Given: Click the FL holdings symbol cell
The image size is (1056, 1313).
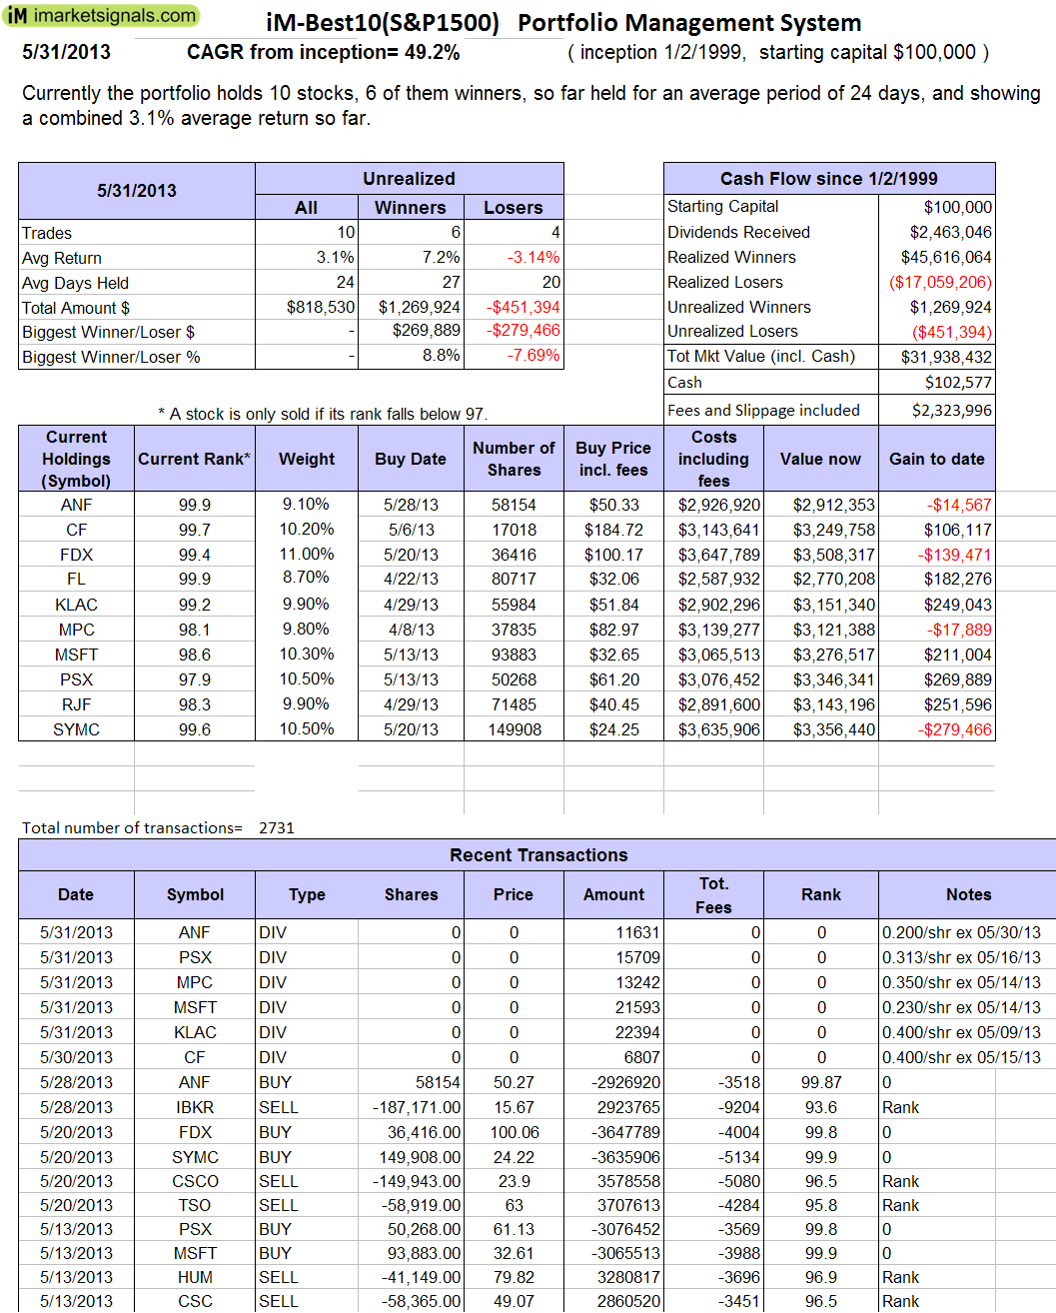Looking at the screenshot, I should coord(77,579).
